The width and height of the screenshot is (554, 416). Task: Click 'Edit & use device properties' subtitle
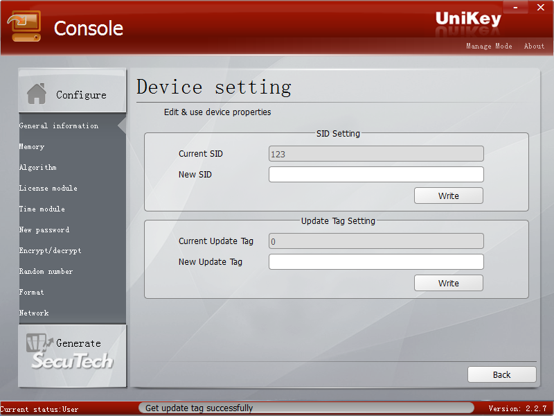[217, 112]
